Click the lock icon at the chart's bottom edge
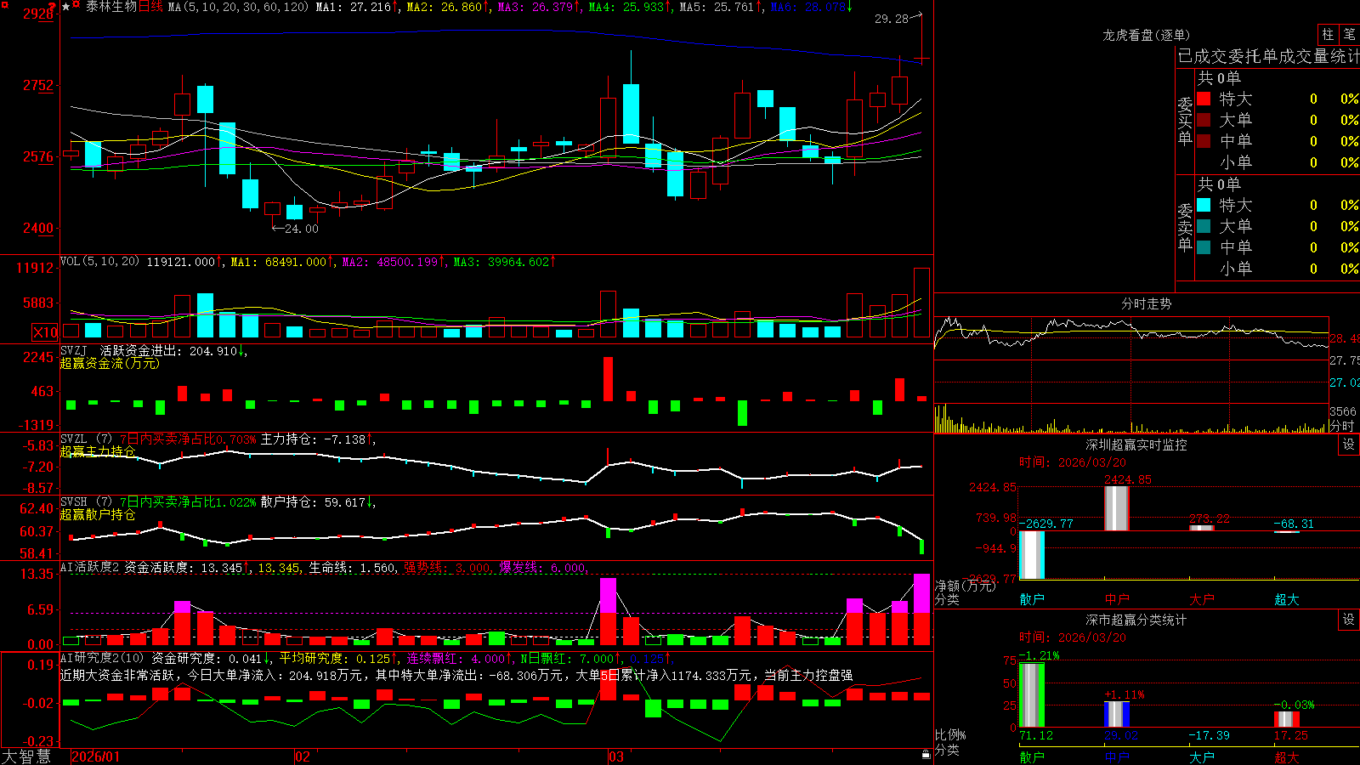This screenshot has height=765, width=1360. [926, 754]
